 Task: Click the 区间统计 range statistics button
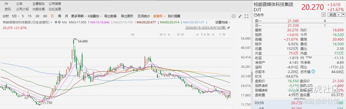tap(144, 16)
